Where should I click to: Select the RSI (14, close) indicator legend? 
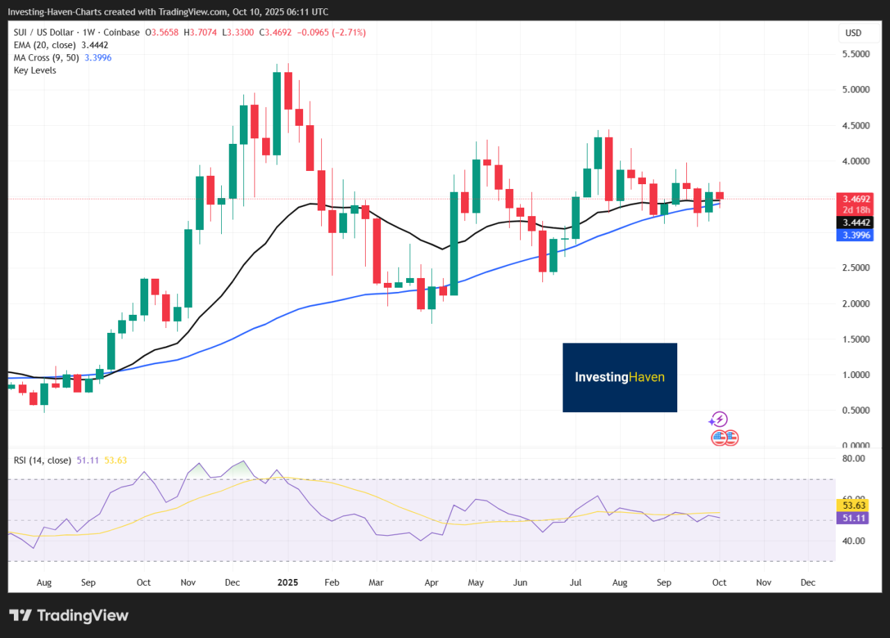(42, 460)
